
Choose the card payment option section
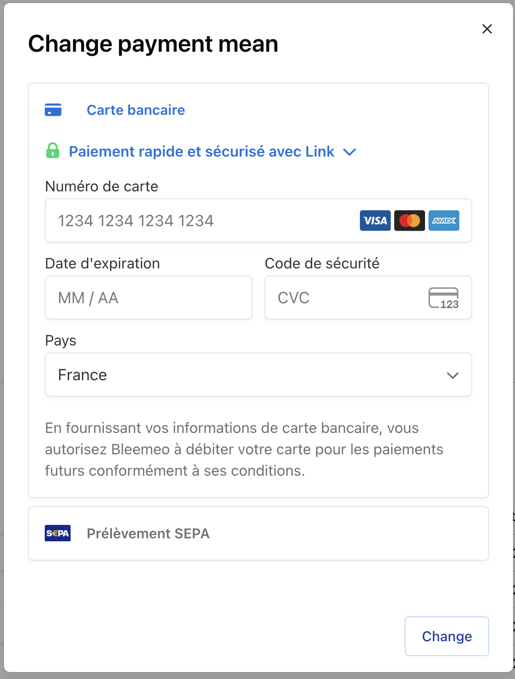[x=258, y=110]
